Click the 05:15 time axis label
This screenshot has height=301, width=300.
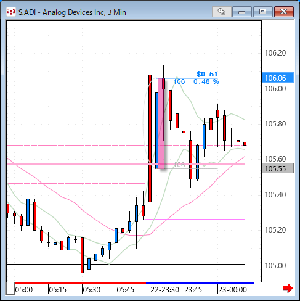58,290
